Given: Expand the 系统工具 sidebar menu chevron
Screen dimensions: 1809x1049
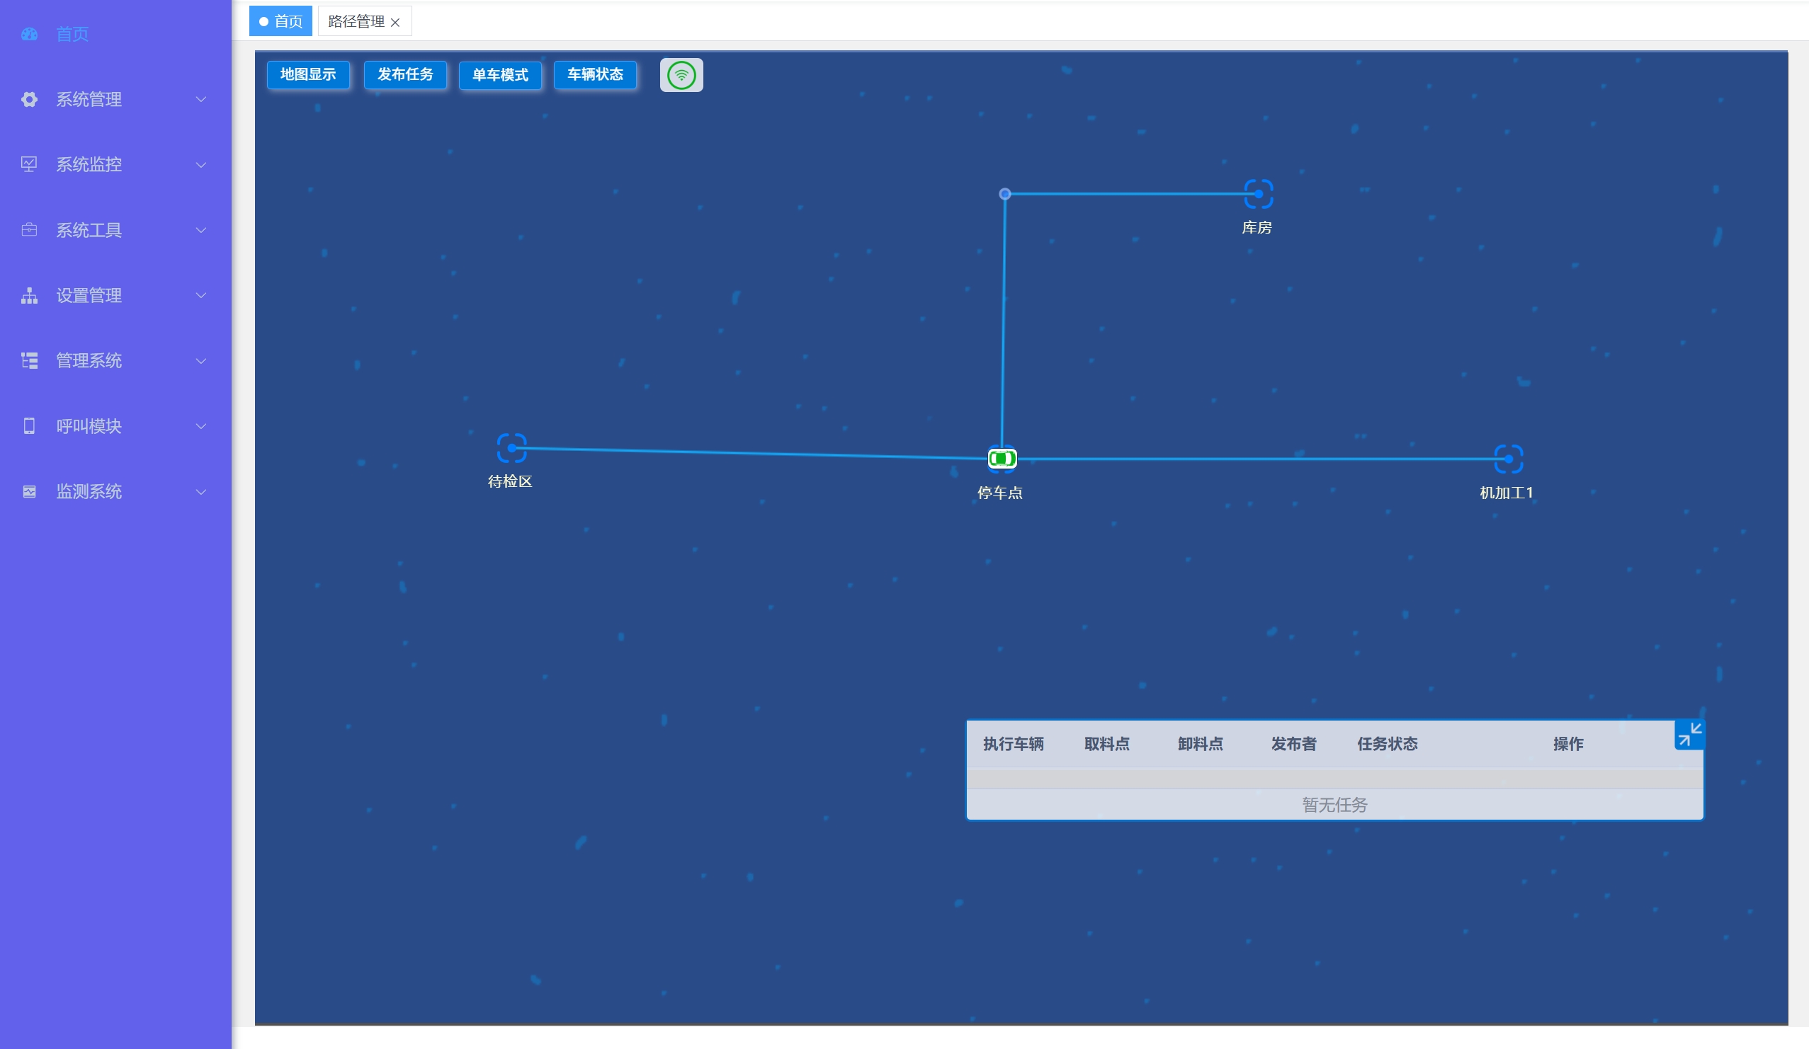Looking at the screenshot, I should pos(201,230).
